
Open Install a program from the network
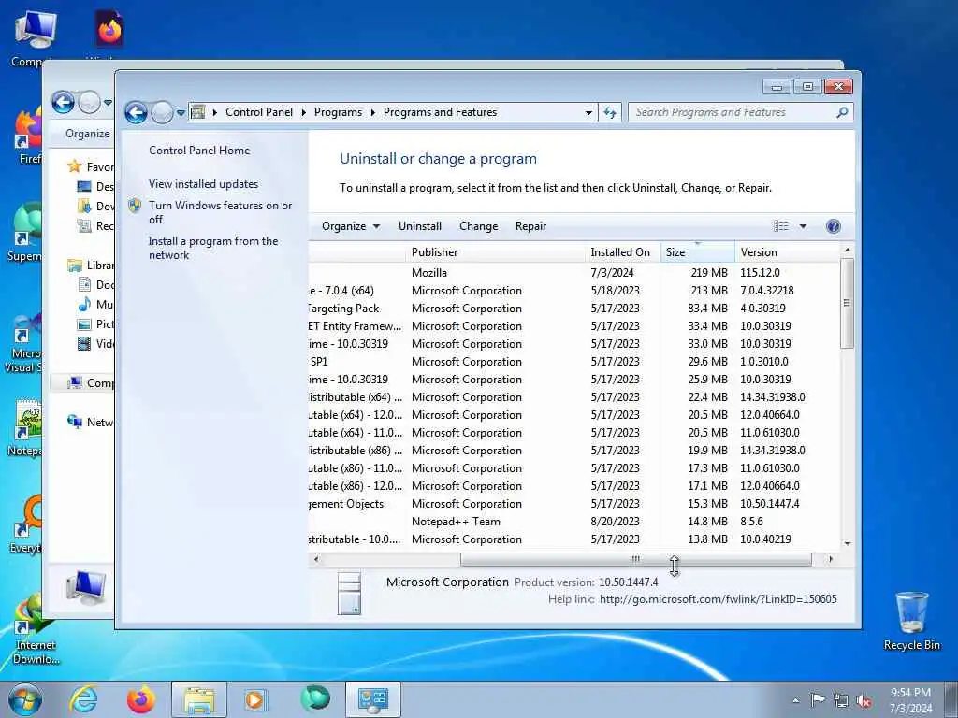(213, 248)
